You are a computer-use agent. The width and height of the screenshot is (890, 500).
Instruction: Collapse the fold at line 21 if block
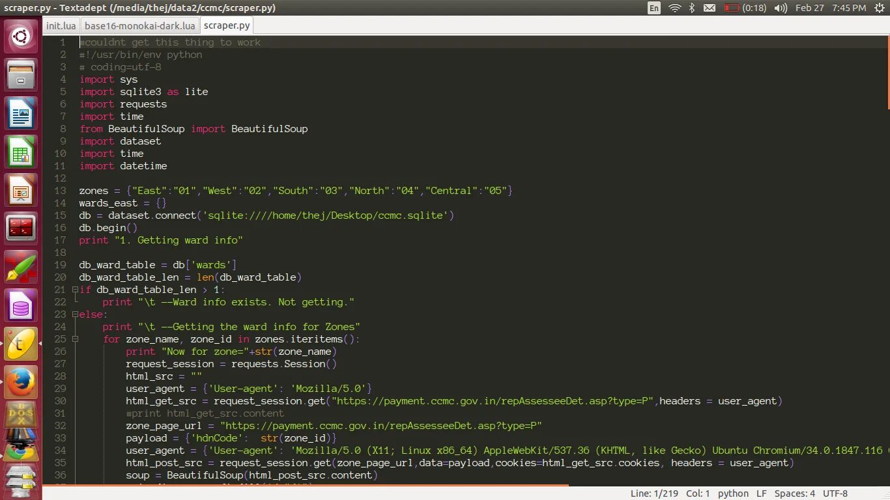[x=75, y=290]
